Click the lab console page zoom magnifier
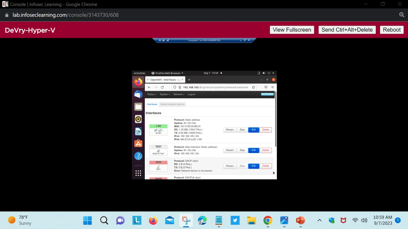 click(x=401, y=15)
